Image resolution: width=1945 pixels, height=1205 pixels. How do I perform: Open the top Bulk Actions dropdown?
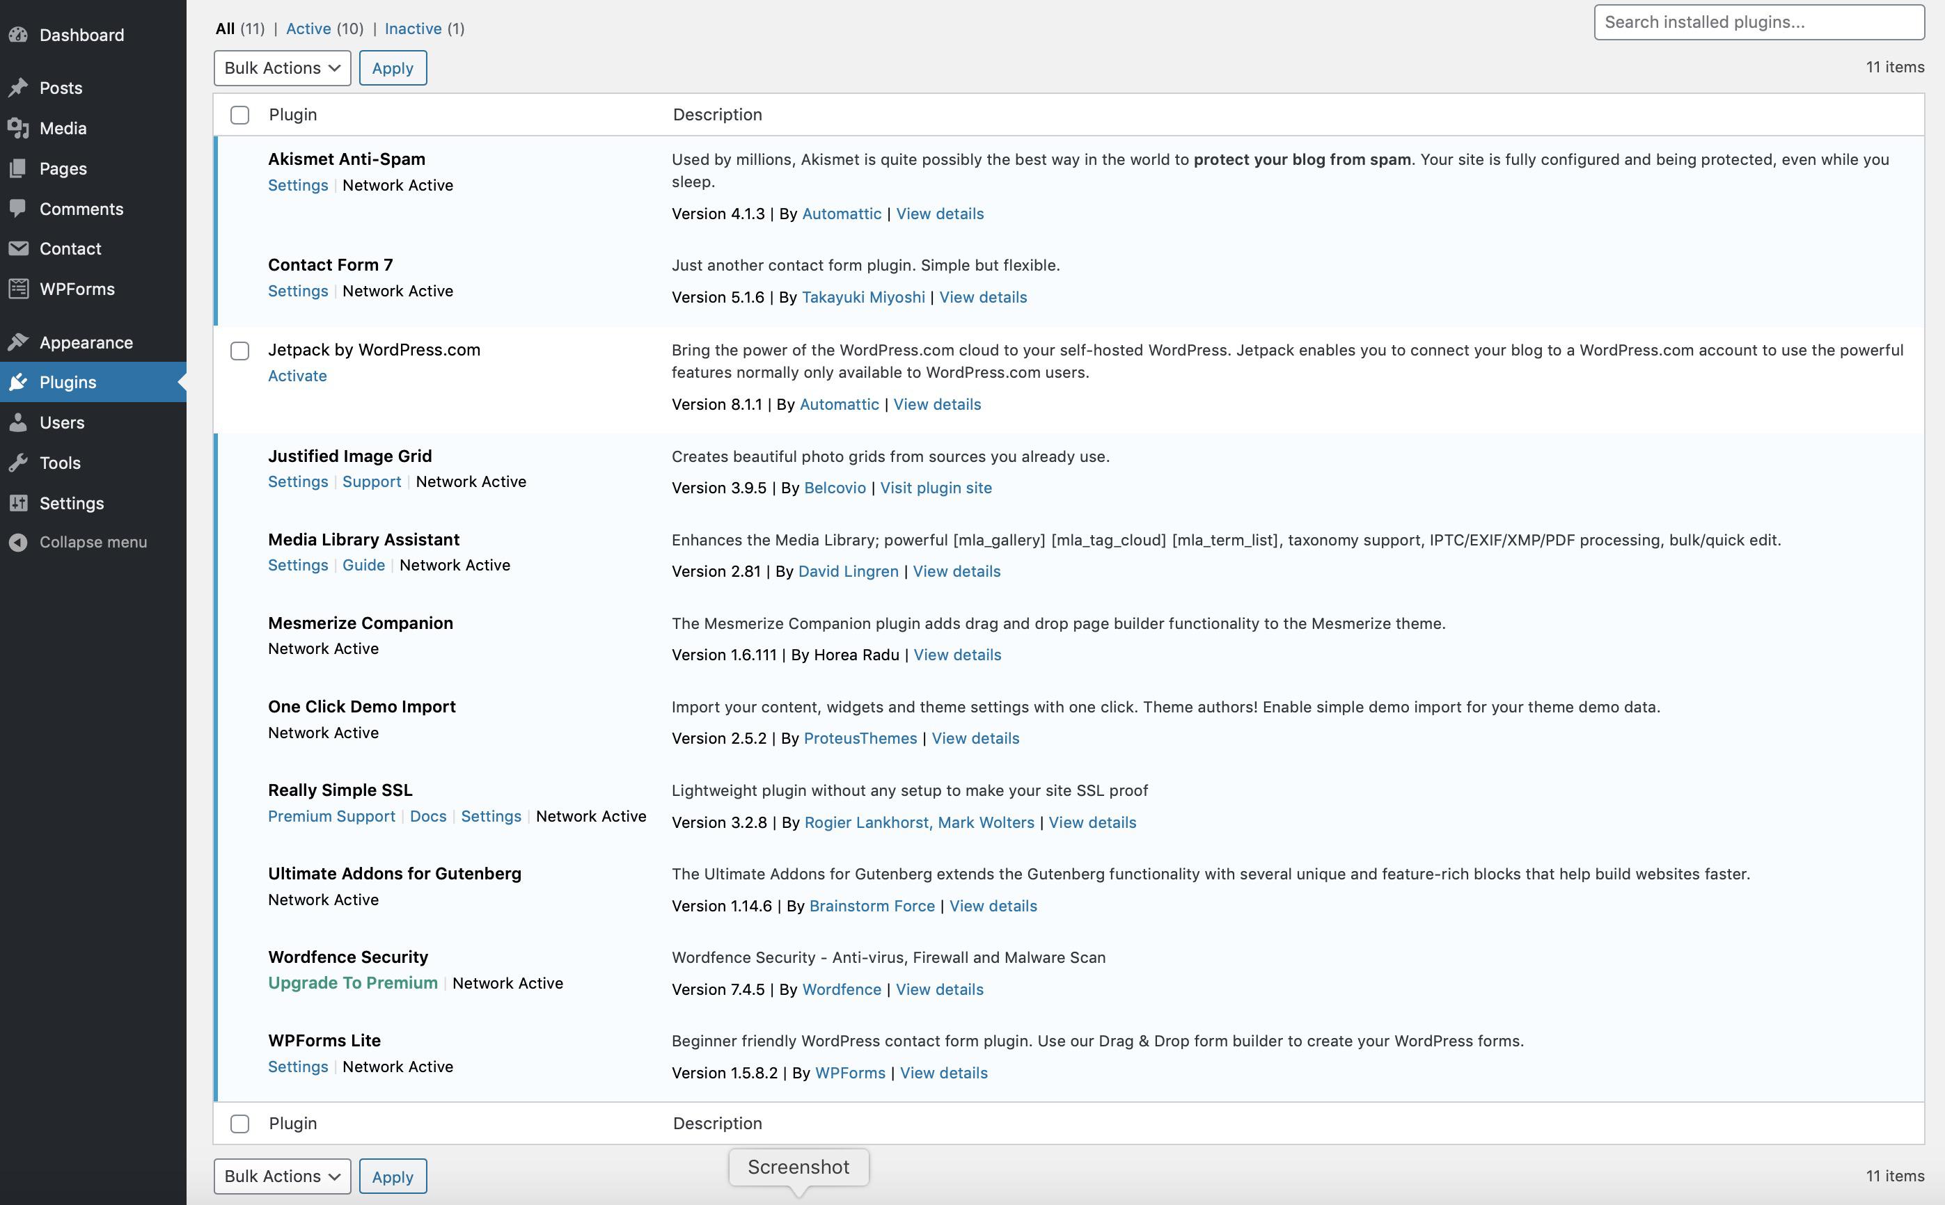pyautogui.click(x=283, y=67)
